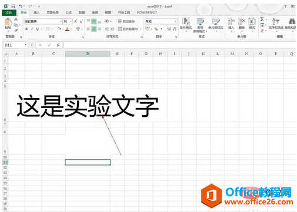The height and width of the screenshot is (212, 297).
Task: Toggle align text right
Action: click(x=99, y=29)
